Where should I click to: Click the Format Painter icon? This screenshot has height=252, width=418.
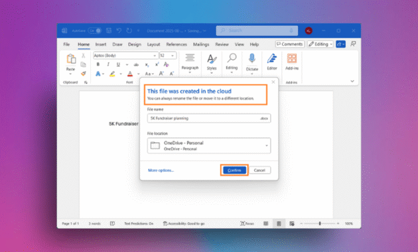click(84, 74)
